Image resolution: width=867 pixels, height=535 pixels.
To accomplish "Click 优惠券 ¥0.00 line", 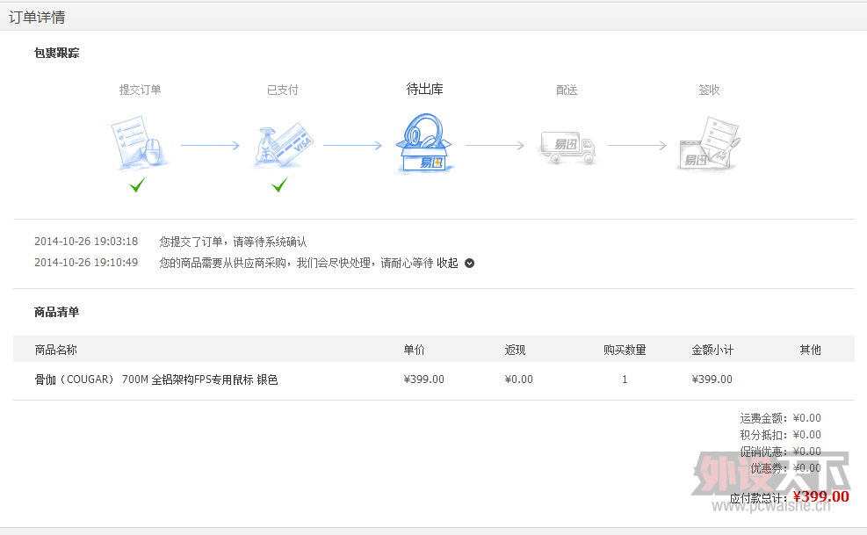I will [785, 468].
